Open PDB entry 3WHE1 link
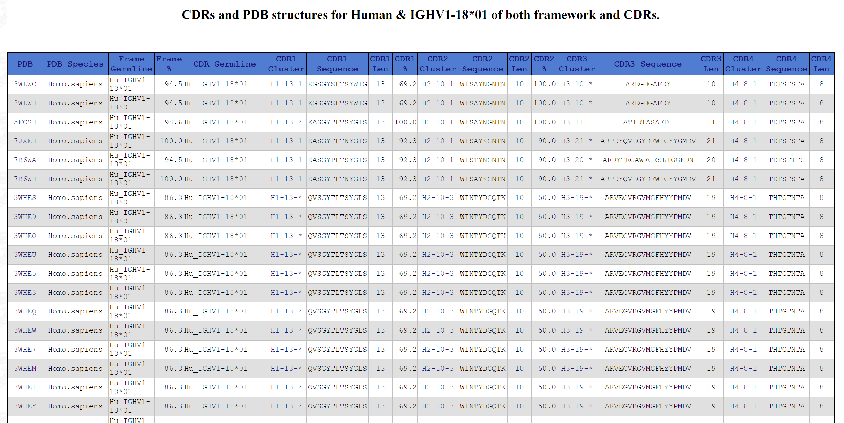Image resolution: width=844 pixels, height=424 pixels. 25,387
